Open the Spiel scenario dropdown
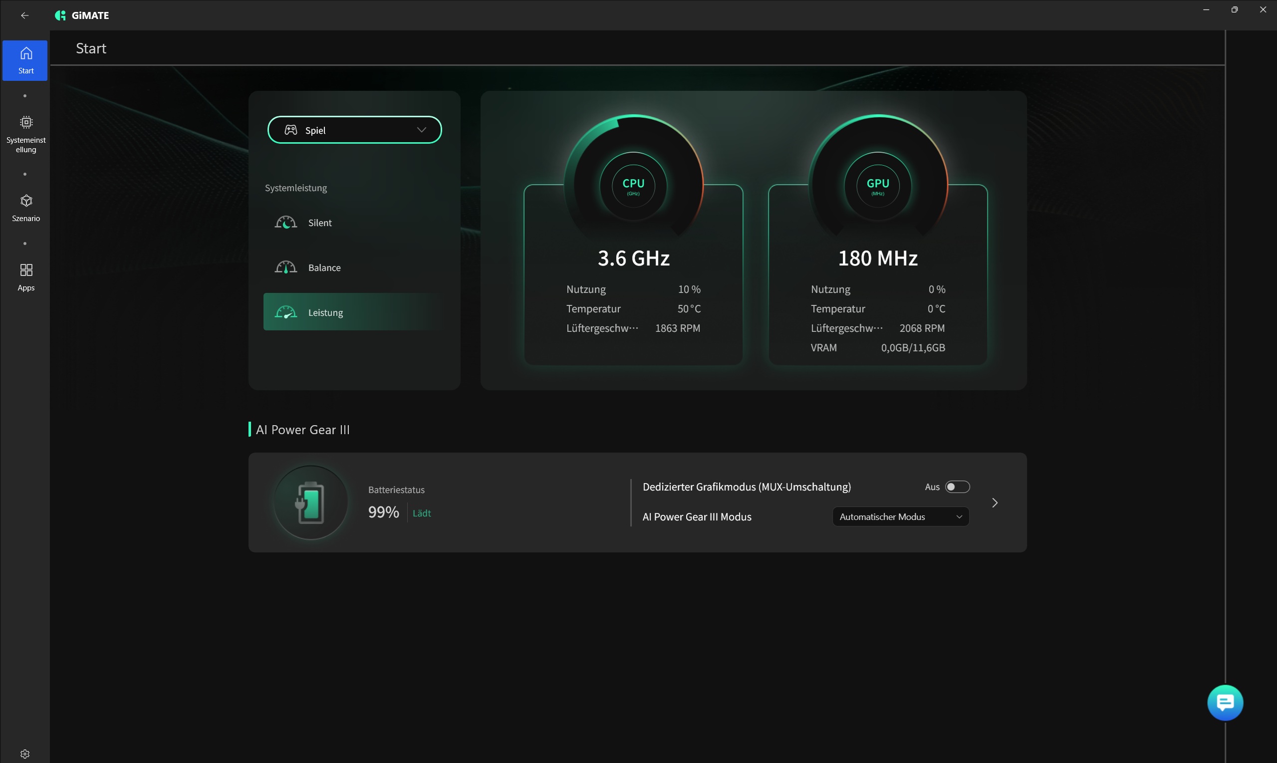 click(421, 130)
